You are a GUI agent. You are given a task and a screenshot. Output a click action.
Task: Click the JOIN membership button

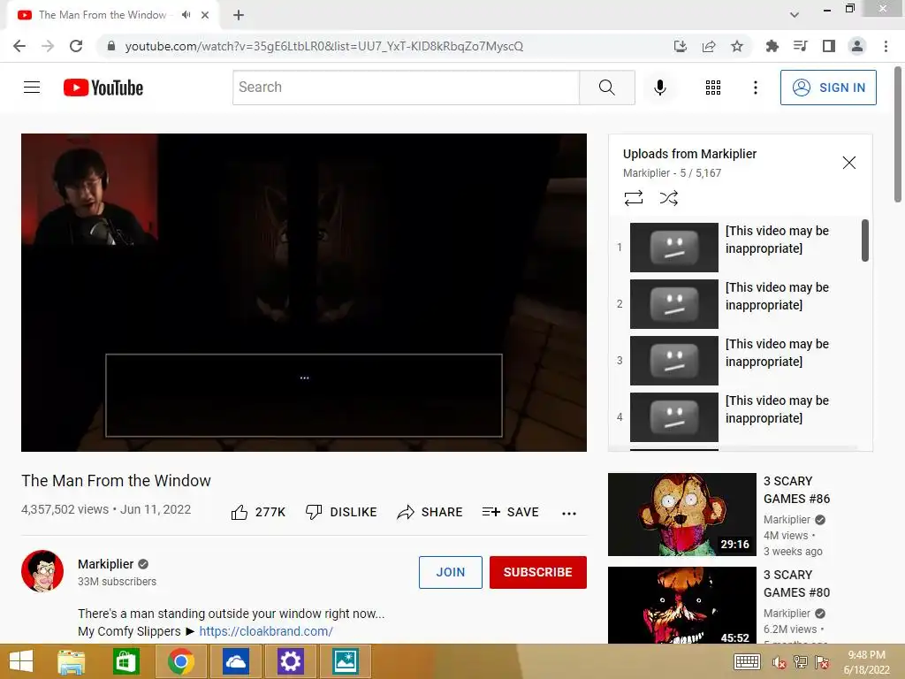point(450,572)
